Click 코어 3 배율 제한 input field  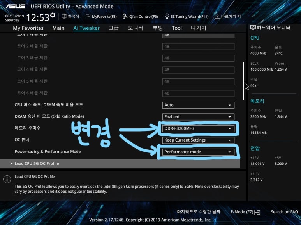click(198, 58)
